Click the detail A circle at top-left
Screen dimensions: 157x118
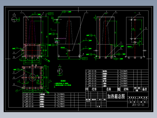14,19
